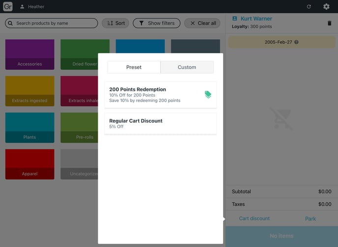Image resolution: width=338 pixels, height=247 pixels.
Task: Open the settings gear icon
Action: pos(326,7)
